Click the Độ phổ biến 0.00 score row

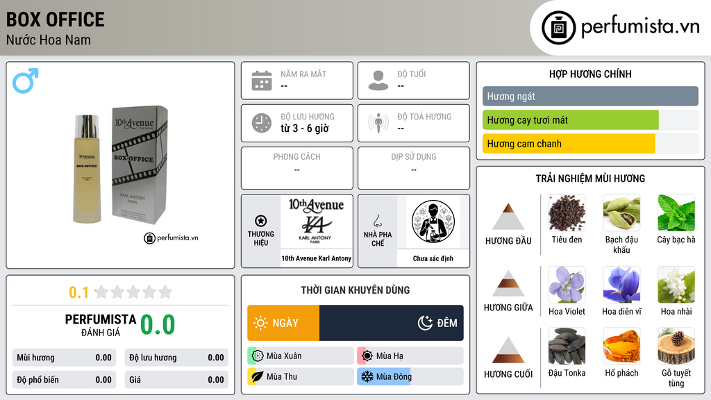pyautogui.click(x=64, y=380)
